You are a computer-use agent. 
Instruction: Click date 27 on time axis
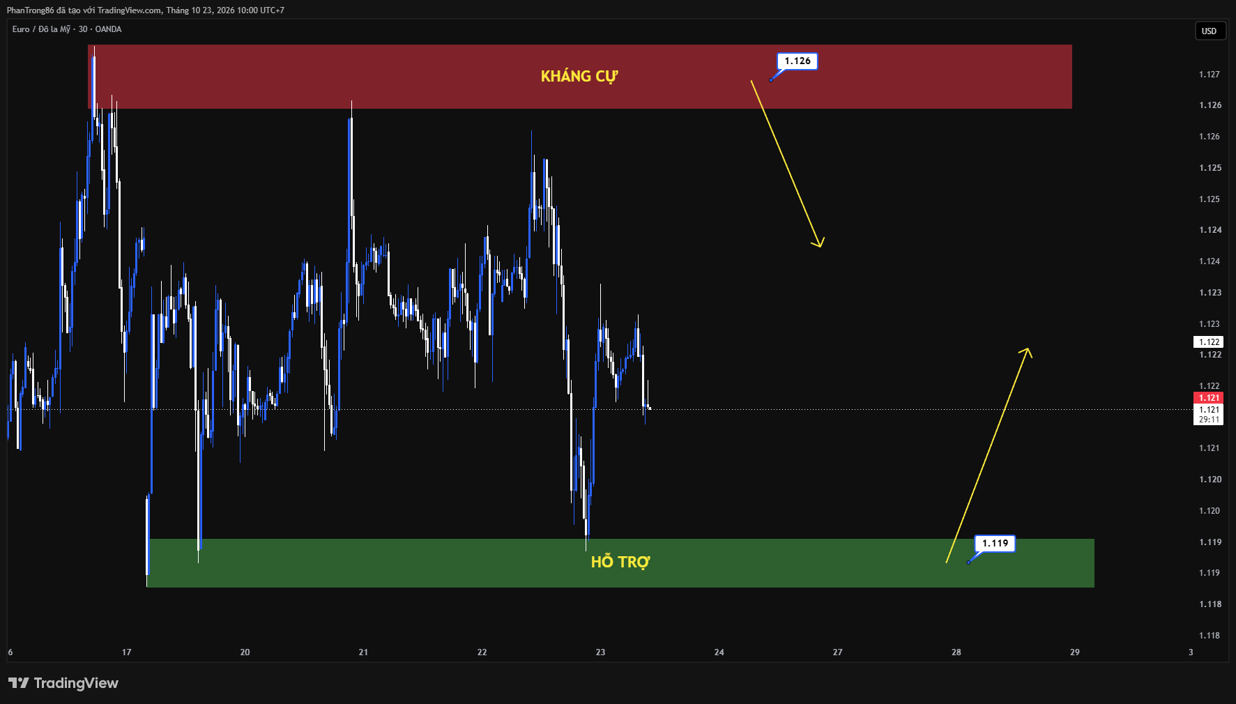(x=837, y=652)
